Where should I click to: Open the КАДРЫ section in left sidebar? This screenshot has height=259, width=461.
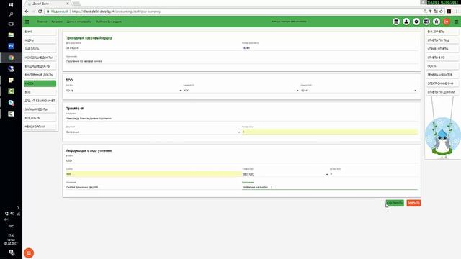click(40, 40)
